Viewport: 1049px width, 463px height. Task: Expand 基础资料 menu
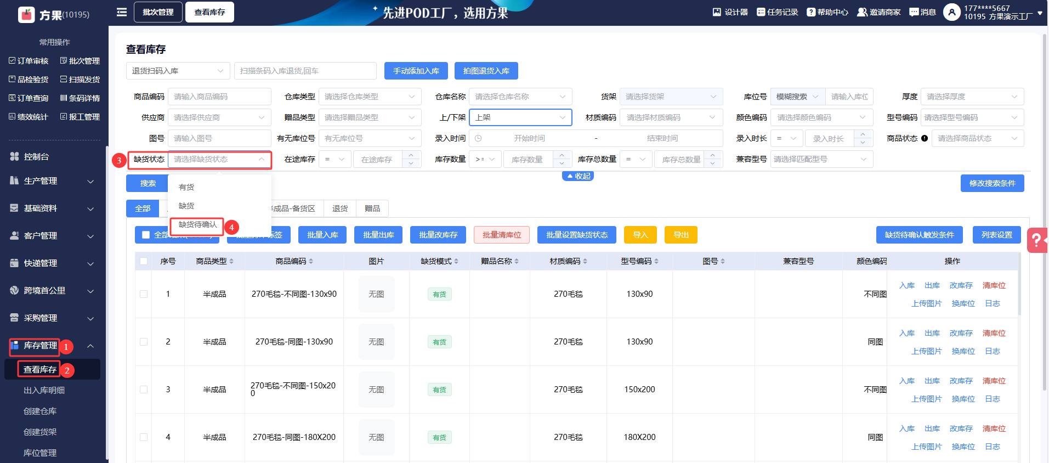click(52, 208)
